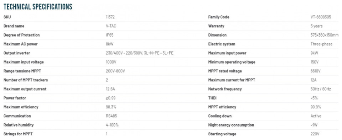Select the SKU value 11372
The image size is (342, 140).
[x=110, y=17]
